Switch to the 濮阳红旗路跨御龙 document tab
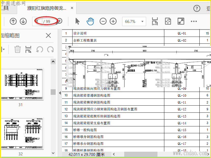This screenshot has width=211, height=158. click(47, 8)
